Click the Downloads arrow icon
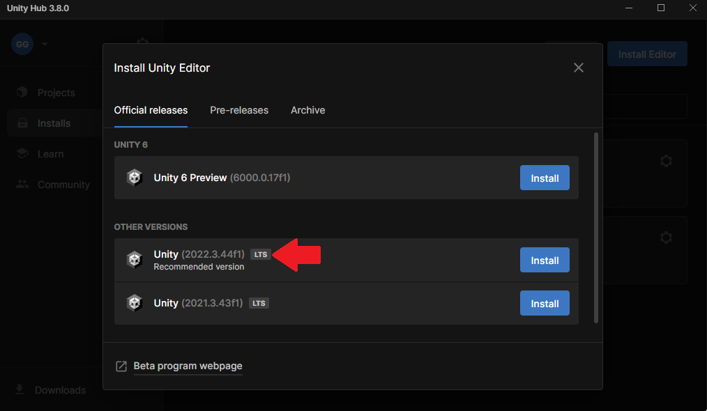707x411 pixels. point(20,389)
